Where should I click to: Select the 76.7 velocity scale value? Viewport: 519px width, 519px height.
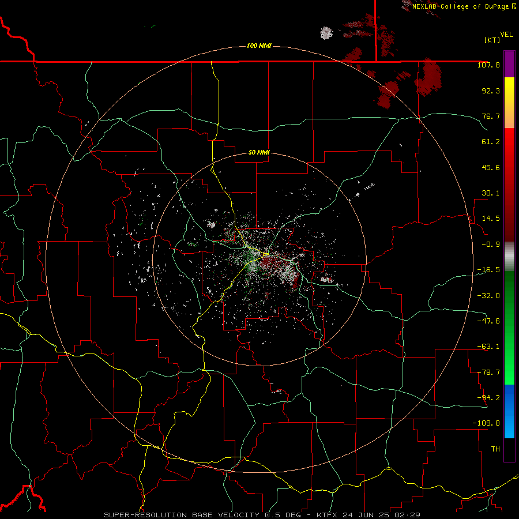pos(491,116)
